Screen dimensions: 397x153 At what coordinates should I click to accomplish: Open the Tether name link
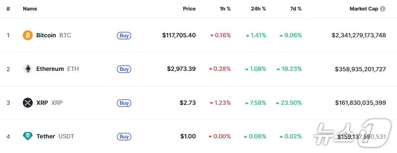click(x=45, y=136)
